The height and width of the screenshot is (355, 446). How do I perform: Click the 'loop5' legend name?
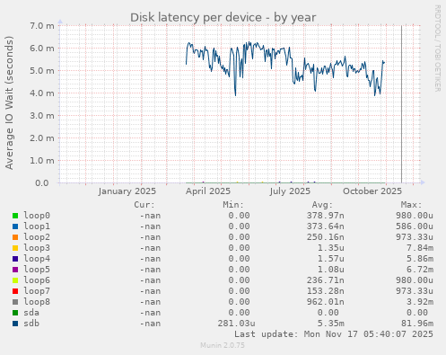[x=37, y=270]
